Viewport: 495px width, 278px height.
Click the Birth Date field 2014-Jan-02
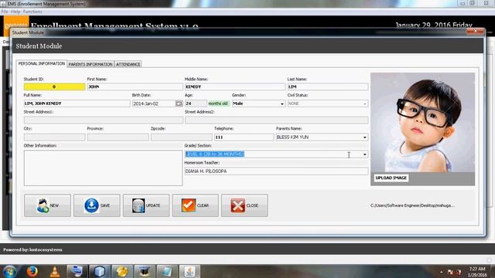[154, 103]
